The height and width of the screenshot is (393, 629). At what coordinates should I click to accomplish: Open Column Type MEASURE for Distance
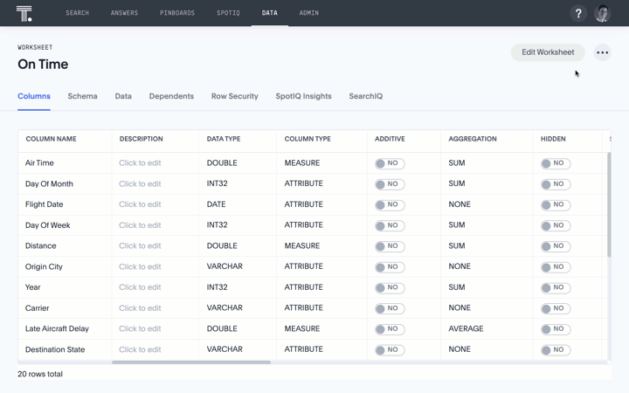(x=302, y=245)
